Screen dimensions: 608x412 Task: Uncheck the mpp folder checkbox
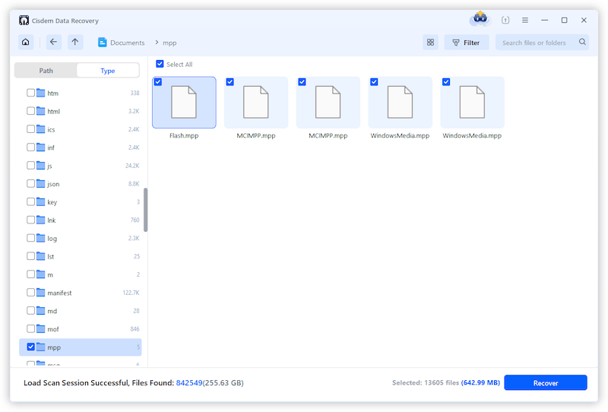[30, 347]
